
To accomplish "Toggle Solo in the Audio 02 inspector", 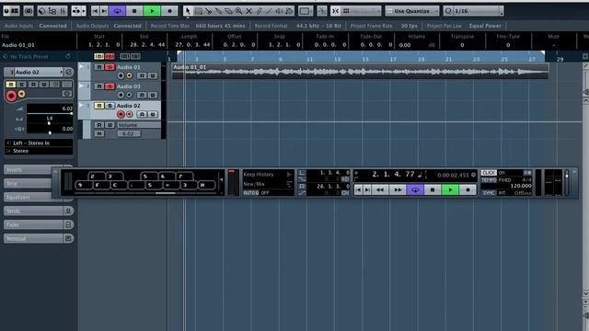I will point(22,84).
